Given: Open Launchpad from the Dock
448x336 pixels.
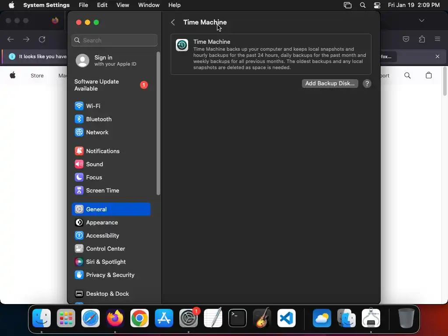Looking at the screenshot, I should tap(66, 318).
